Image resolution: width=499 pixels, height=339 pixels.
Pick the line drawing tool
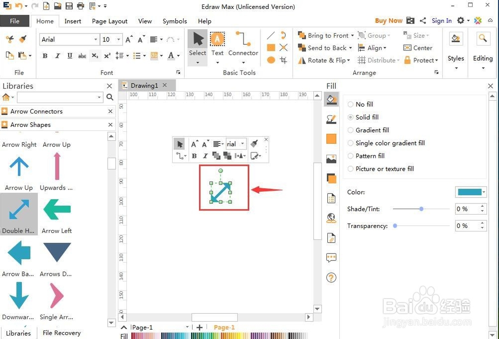271,35
